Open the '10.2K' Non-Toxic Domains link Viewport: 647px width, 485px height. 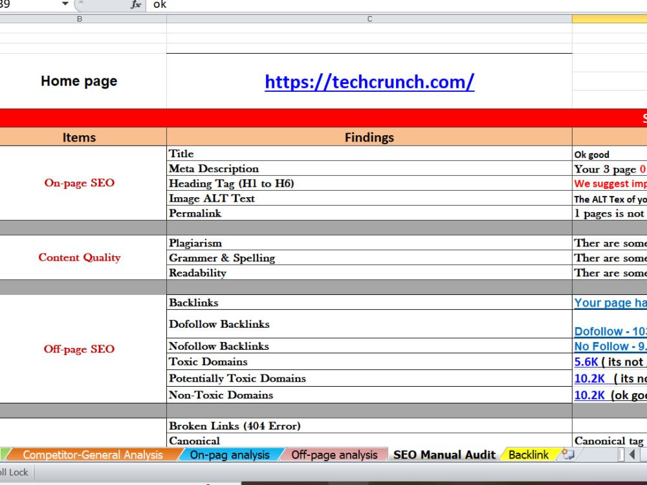point(589,395)
